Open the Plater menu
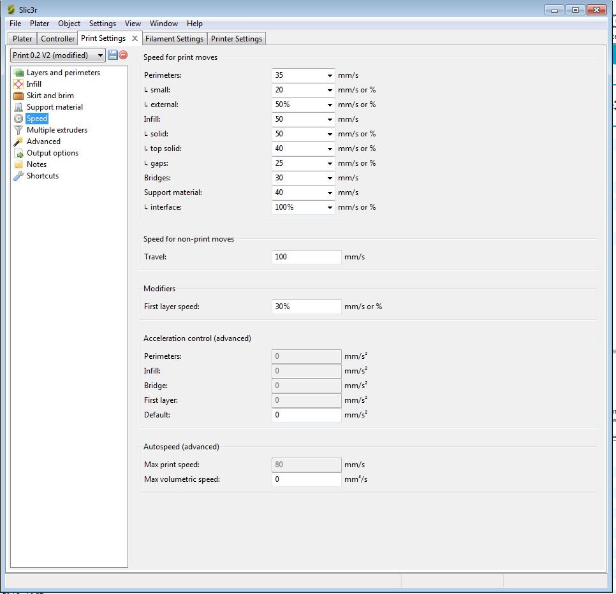The width and height of the screenshot is (616, 594). 40,24
